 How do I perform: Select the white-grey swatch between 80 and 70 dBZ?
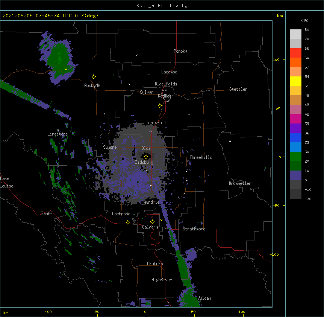pyautogui.click(x=295, y=34)
